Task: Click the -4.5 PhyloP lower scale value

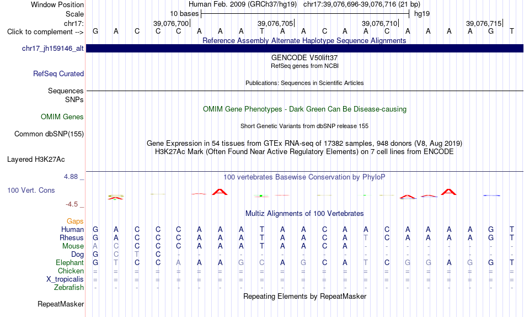Action: 72,204
